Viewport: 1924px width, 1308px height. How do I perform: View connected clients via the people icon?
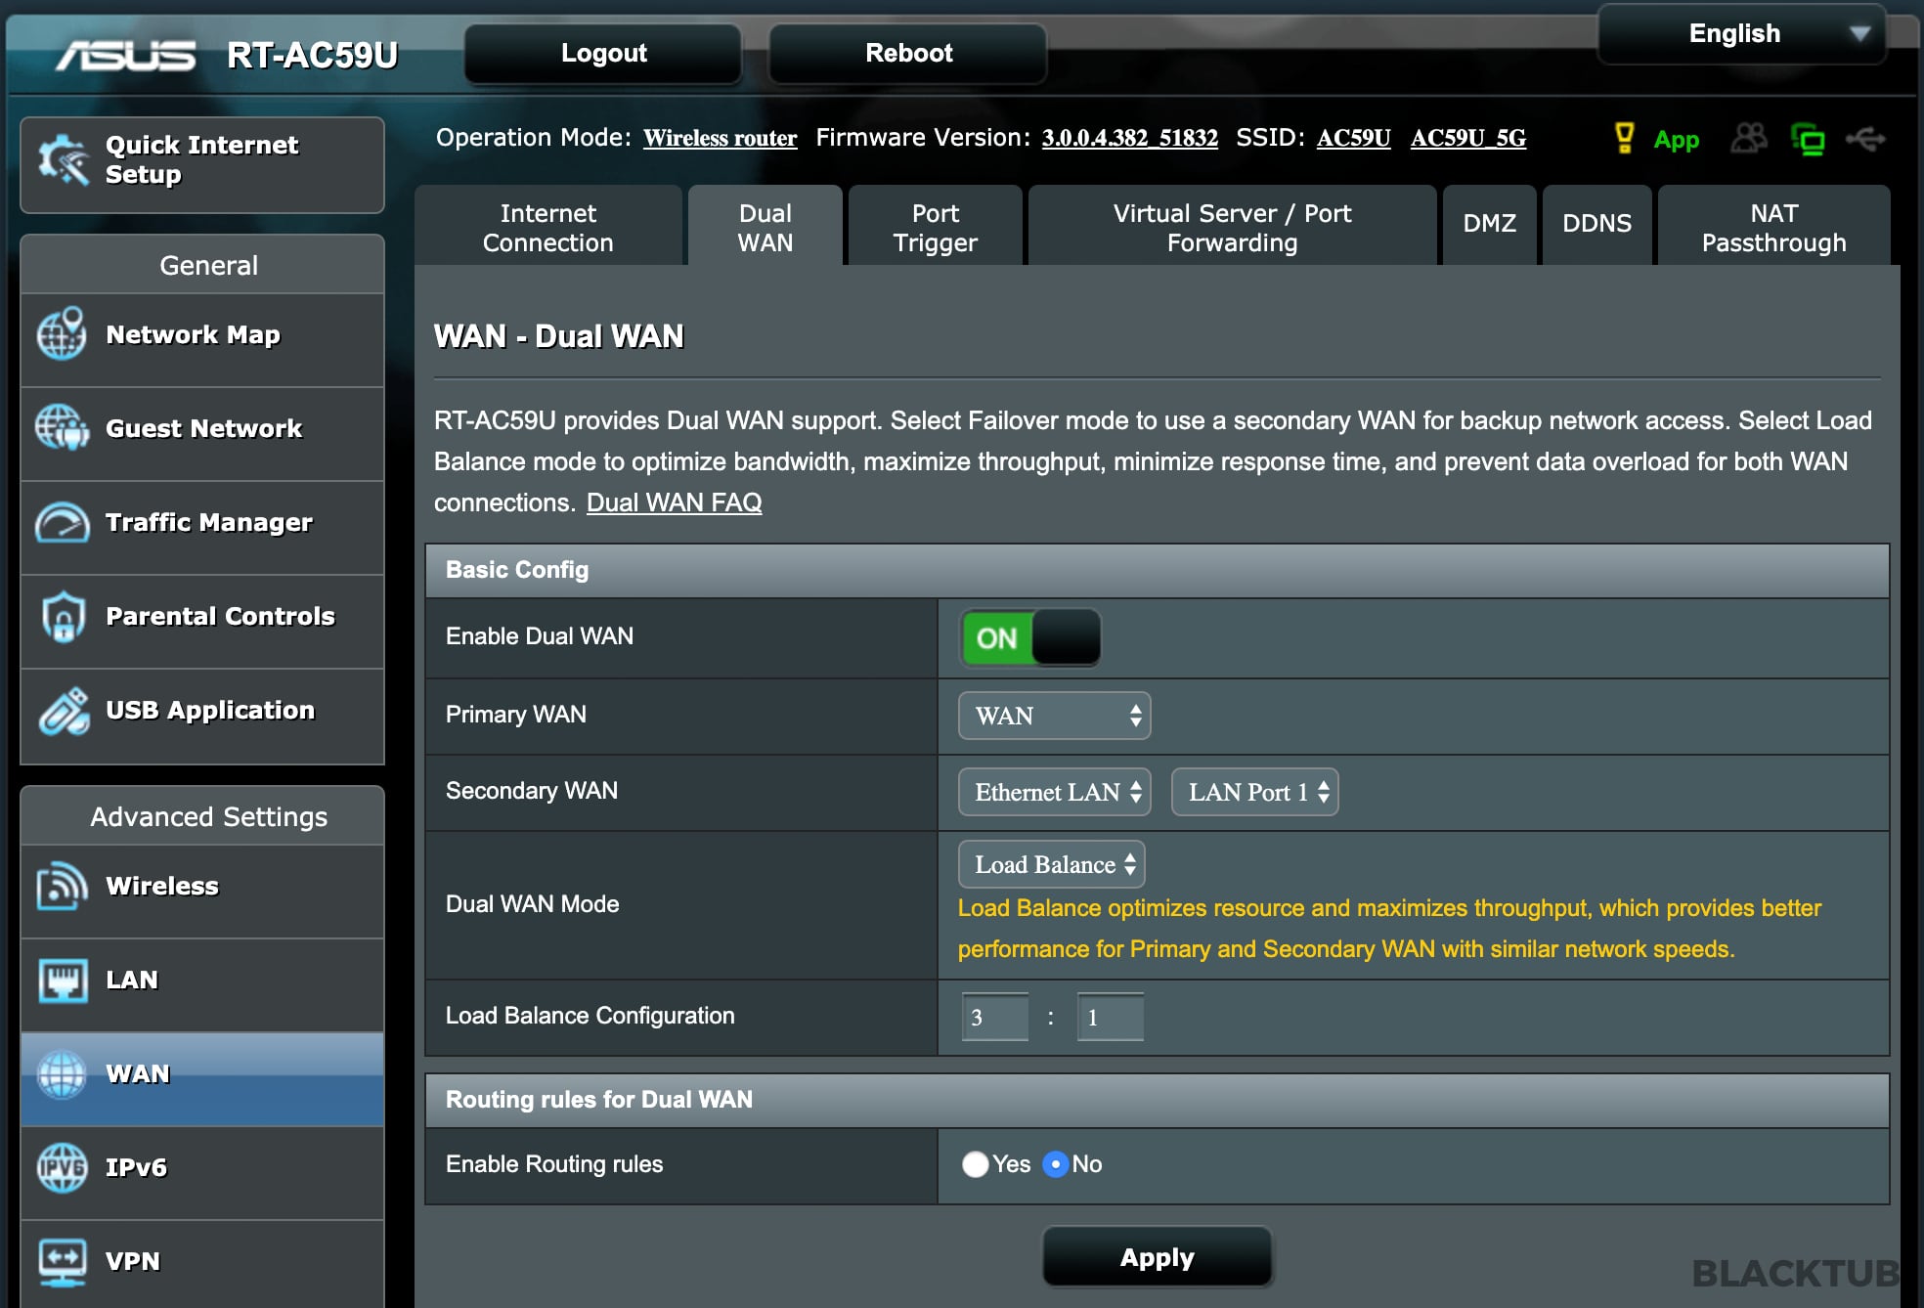[x=1749, y=140]
